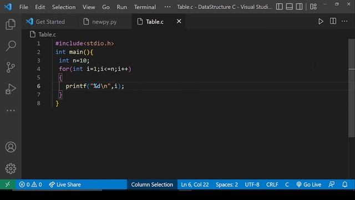This screenshot has height=200, width=355.
Task: Open the Run menu
Action: coord(122,7)
